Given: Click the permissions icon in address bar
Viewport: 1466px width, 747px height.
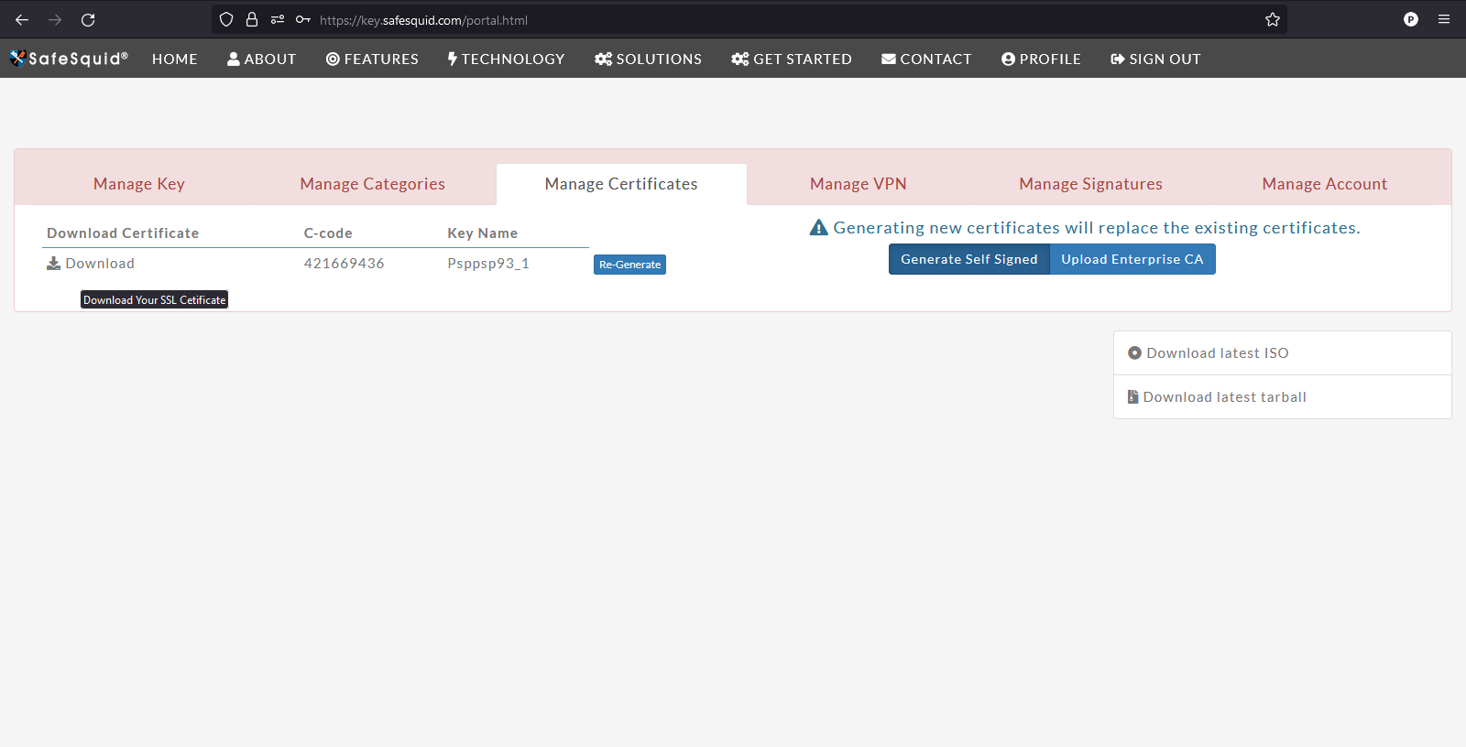Looking at the screenshot, I should (278, 19).
